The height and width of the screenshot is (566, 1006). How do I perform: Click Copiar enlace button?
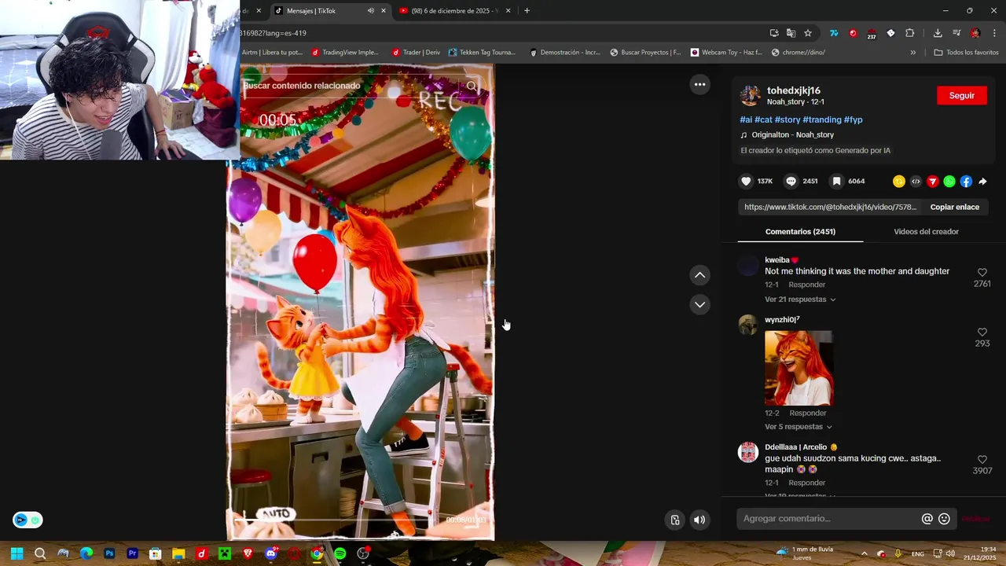955,207
